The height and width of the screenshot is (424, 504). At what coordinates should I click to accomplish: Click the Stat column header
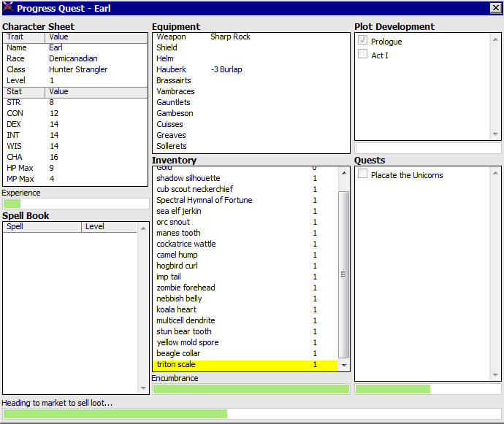24,92
